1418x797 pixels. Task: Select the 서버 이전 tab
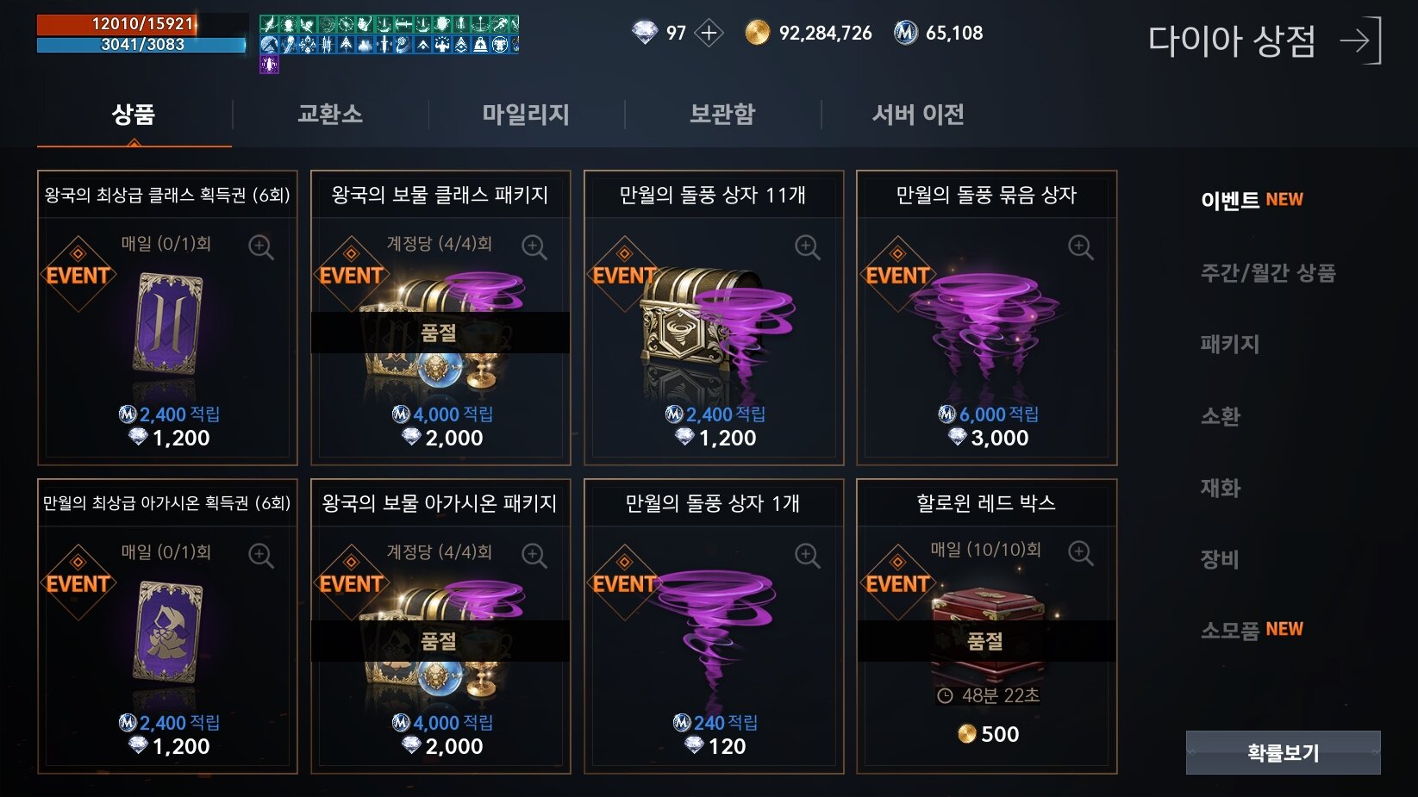tap(918, 114)
